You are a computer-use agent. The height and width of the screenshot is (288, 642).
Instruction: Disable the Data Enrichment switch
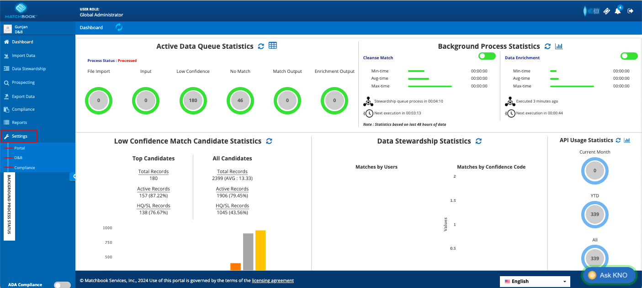(x=629, y=56)
